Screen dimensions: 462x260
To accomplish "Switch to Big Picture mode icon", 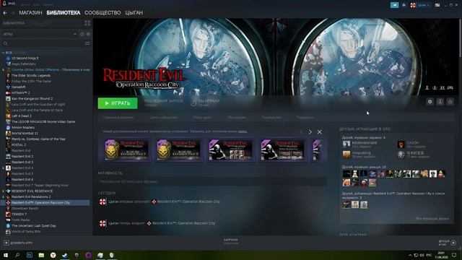I will point(437,5).
